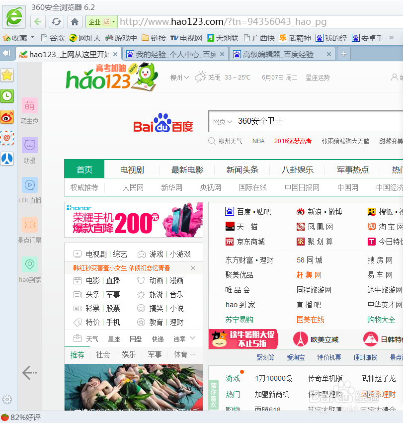This screenshot has width=403, height=423.
Task: Select 军事热点 navigation tab
Action: pos(352,169)
